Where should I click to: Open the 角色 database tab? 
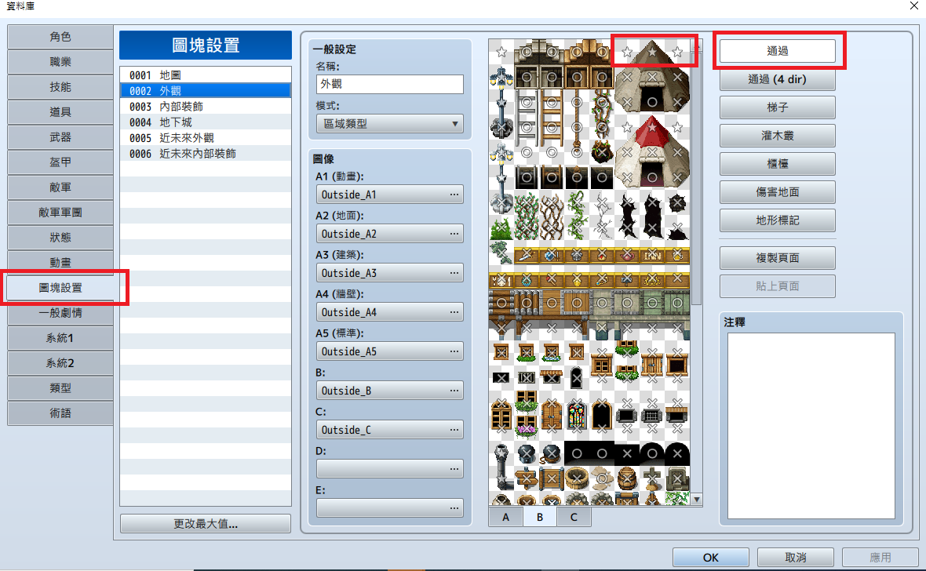(60, 37)
